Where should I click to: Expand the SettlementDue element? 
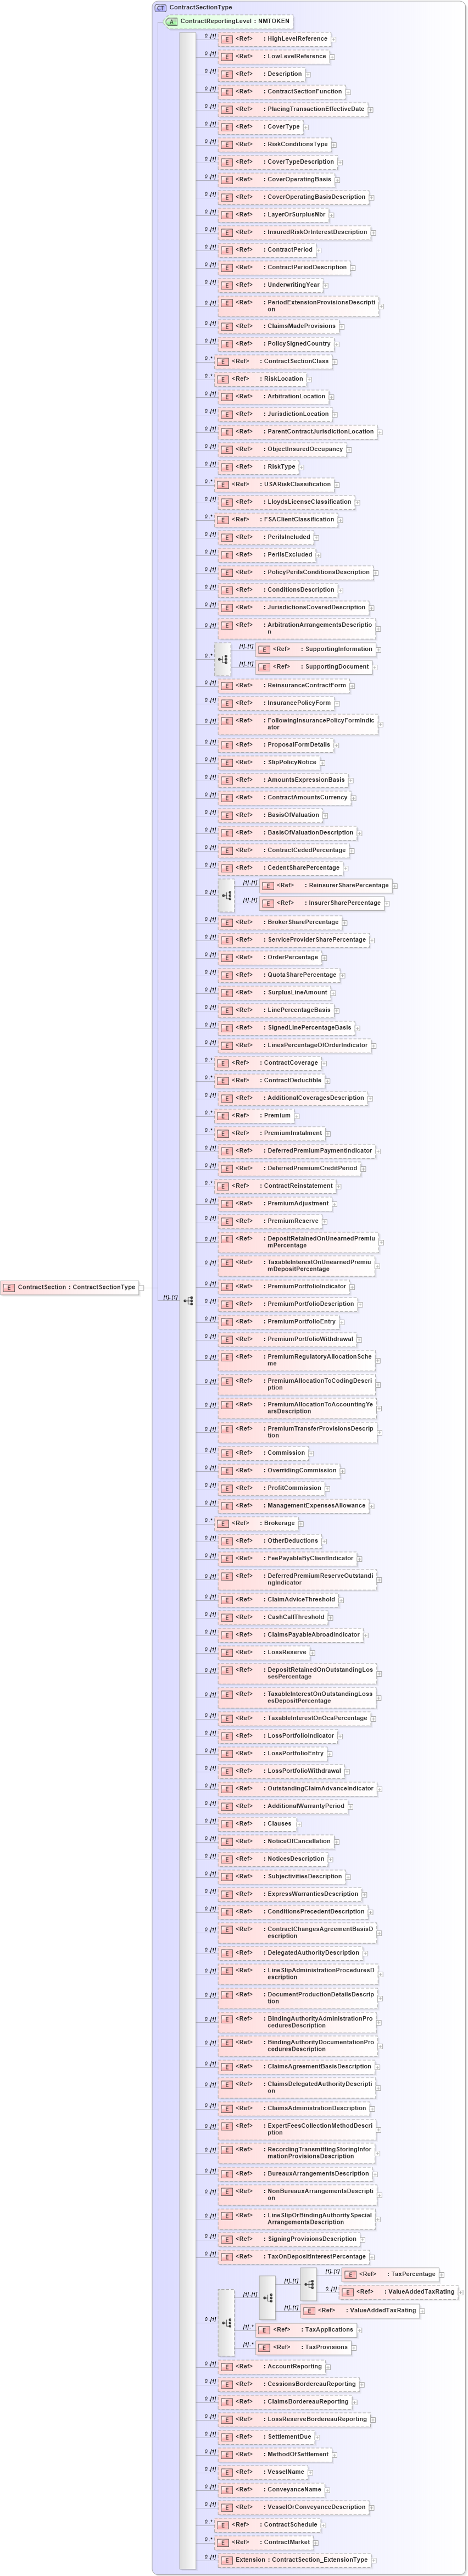(319, 2438)
